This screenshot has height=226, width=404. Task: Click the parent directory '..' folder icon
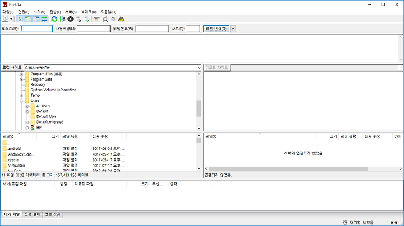pos(4,143)
